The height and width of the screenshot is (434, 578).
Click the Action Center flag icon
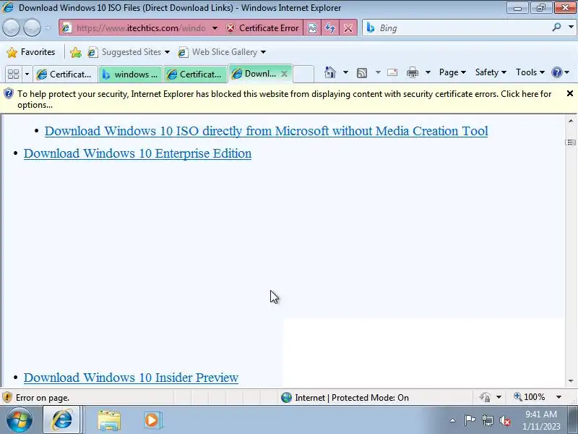tap(470, 420)
